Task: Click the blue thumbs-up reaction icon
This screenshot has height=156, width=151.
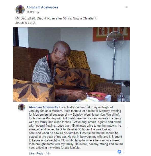Action: [x=119, y=152]
